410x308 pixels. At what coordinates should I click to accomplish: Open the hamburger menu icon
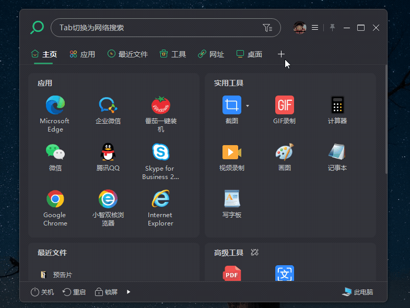coord(315,28)
